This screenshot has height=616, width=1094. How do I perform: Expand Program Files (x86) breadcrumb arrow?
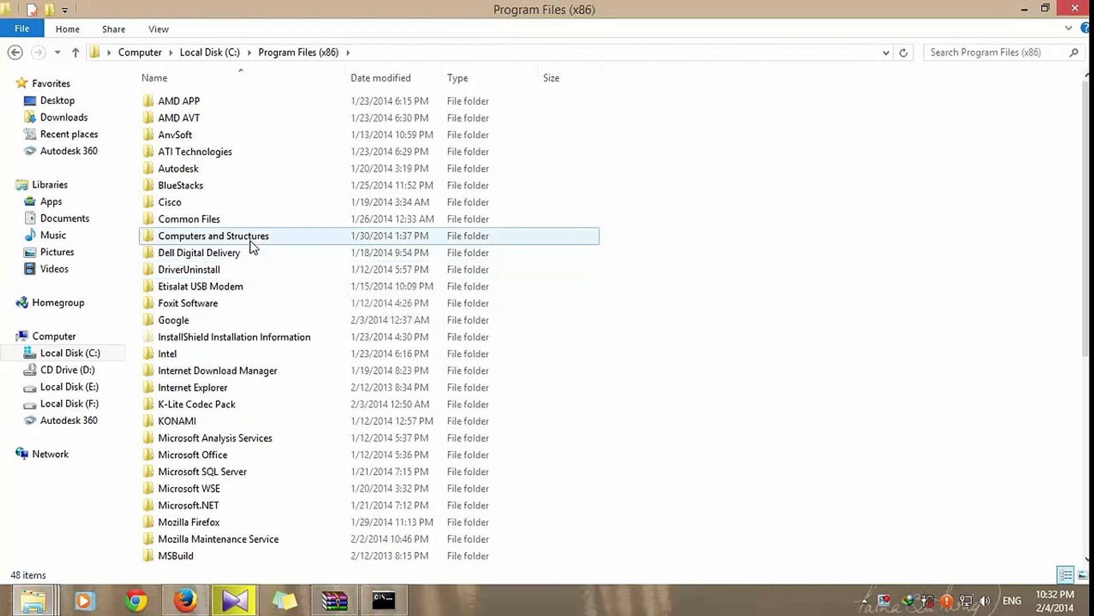tap(348, 52)
